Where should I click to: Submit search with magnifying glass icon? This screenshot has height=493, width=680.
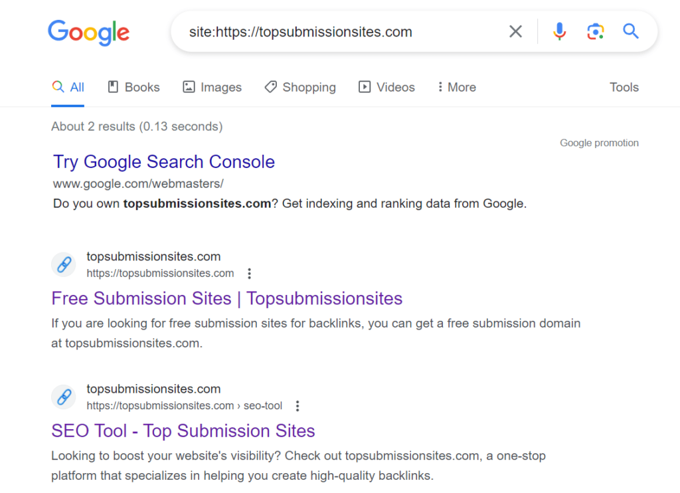630,31
